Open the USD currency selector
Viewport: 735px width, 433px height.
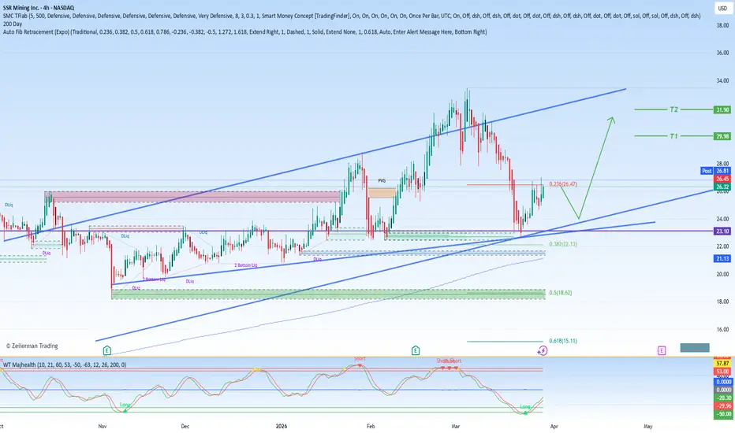pos(722,8)
